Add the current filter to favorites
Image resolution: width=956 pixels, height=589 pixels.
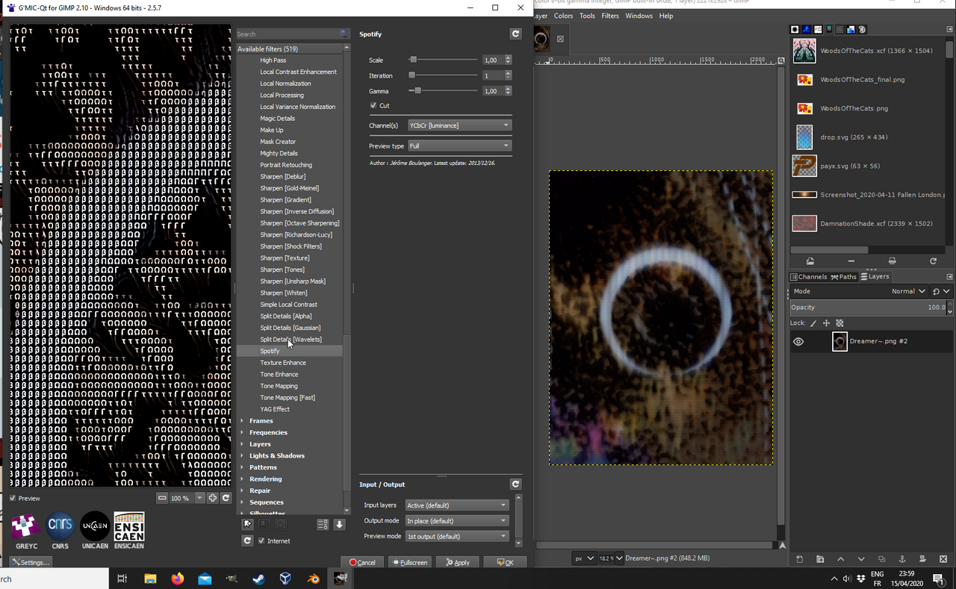(x=248, y=525)
